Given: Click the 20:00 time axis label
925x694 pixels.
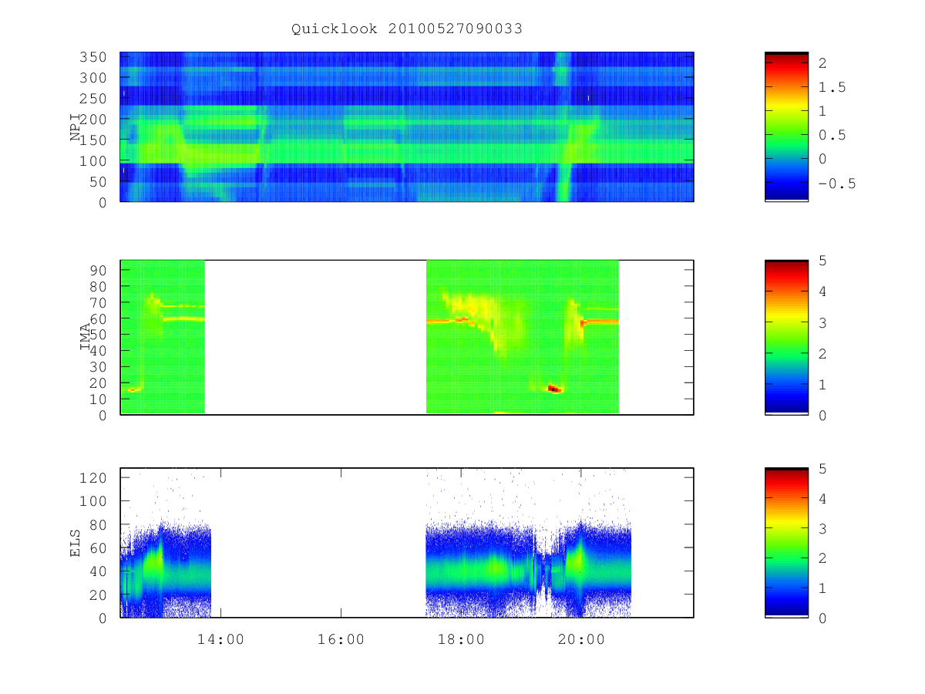Looking at the screenshot, I should pyautogui.click(x=581, y=639).
